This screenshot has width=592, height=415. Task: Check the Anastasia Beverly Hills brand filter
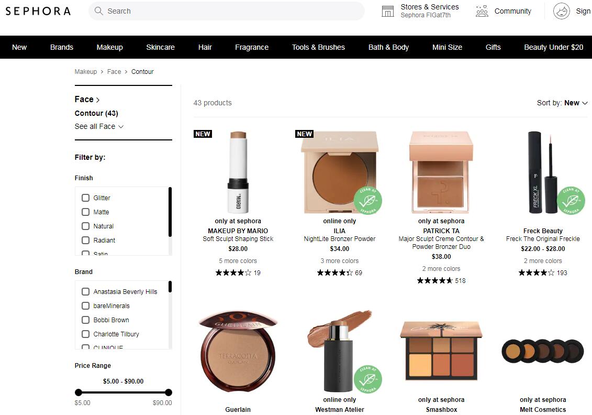[x=86, y=291]
